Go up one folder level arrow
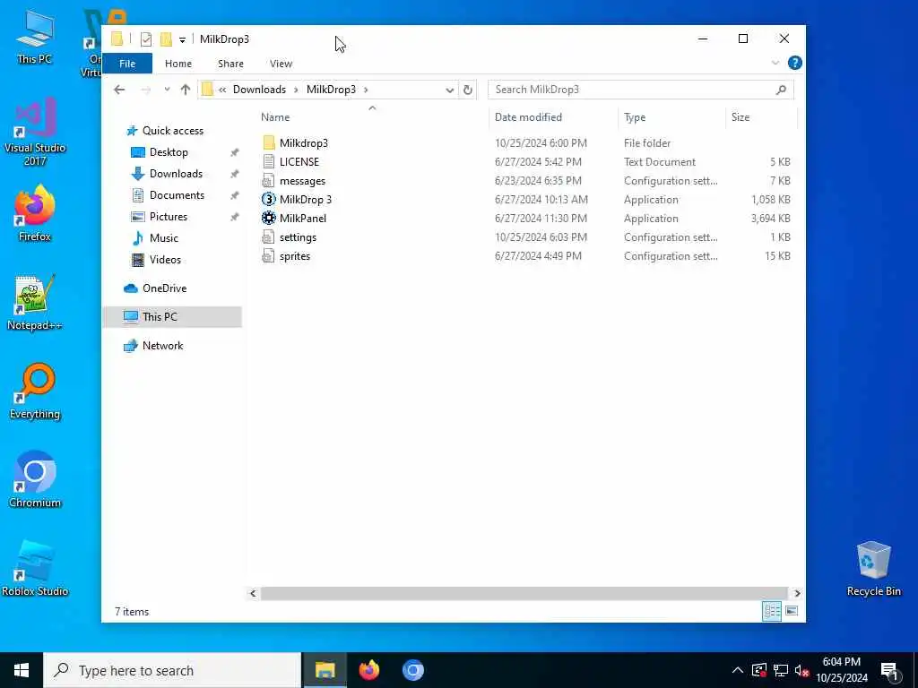918x688 pixels. point(186,90)
